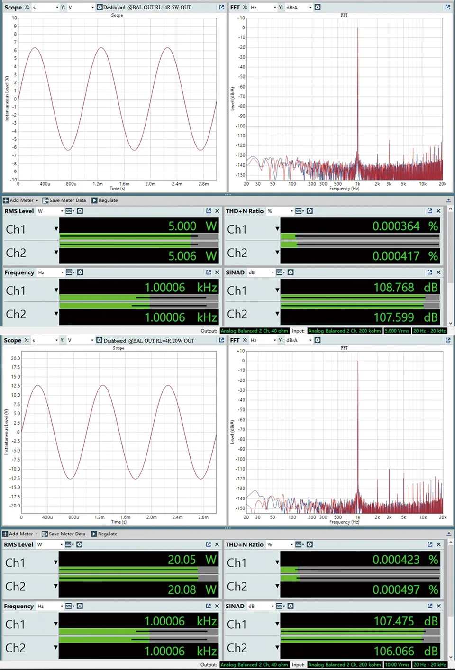Open settings gear of Frequency meter in 20W dashboard

(x=80, y=606)
